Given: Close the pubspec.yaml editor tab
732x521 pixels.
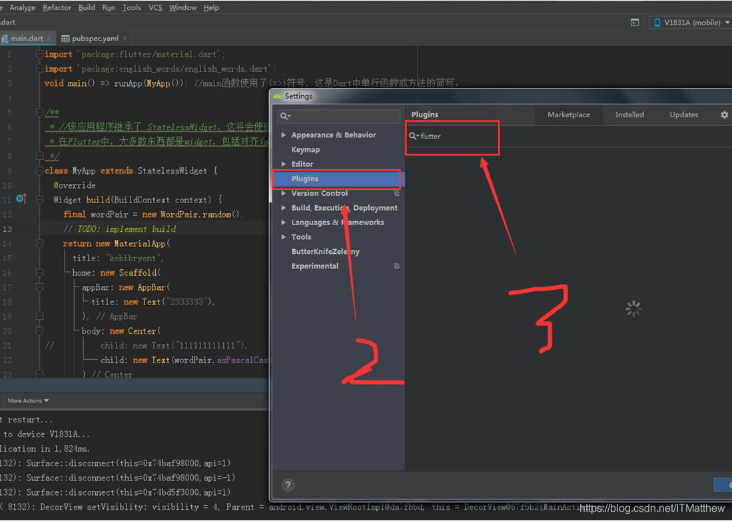Looking at the screenshot, I should tap(125, 38).
